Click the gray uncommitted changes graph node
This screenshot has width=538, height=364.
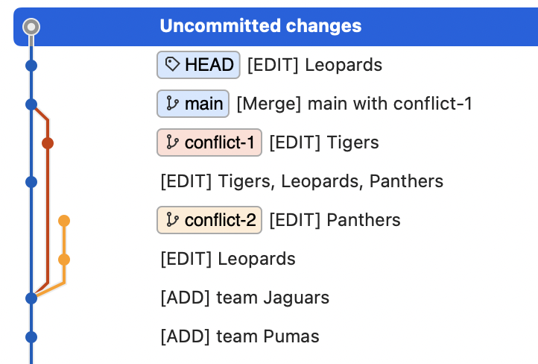pos(31,26)
